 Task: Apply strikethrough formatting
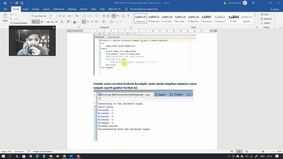[48, 22]
